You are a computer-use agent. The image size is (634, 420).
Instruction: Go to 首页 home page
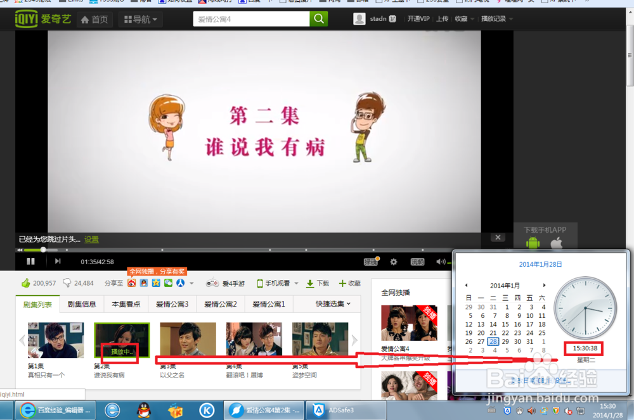coord(94,20)
